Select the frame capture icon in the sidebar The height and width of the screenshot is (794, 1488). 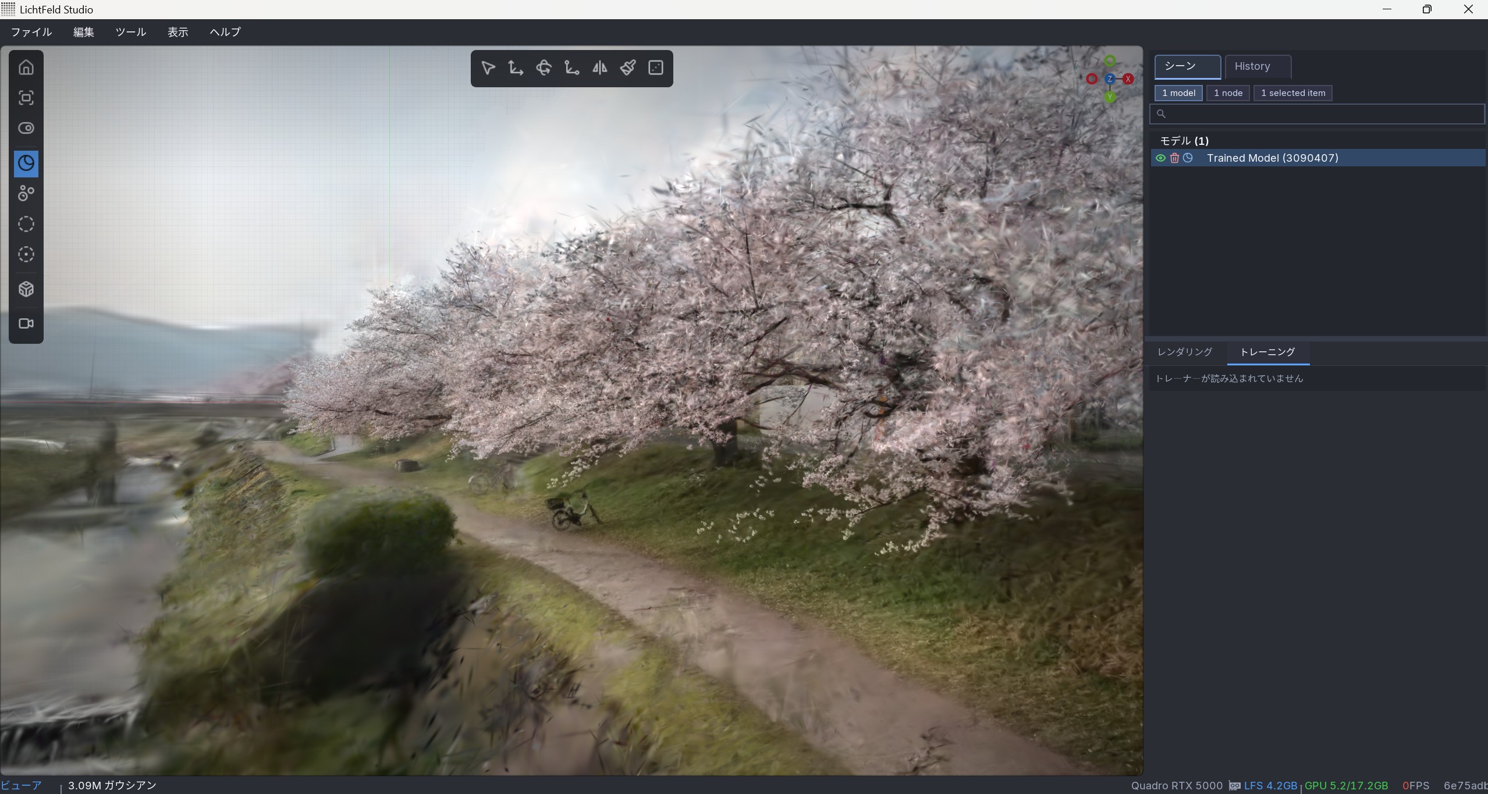26,98
